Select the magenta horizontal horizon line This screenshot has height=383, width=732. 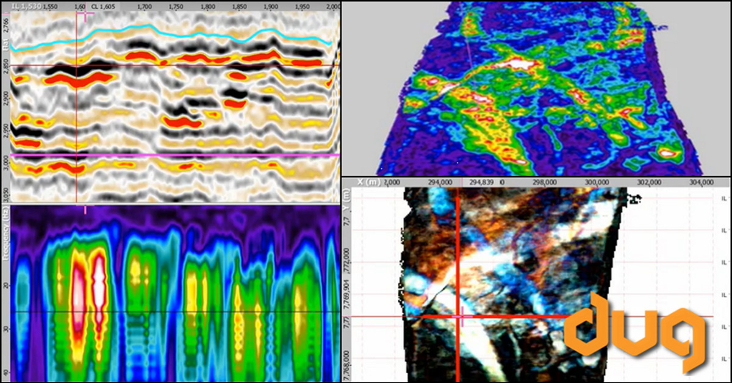tap(183, 156)
